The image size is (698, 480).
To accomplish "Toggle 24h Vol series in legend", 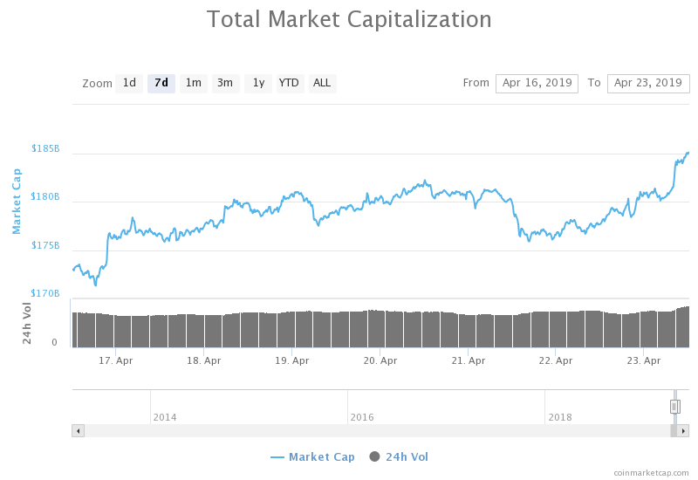I will click(399, 456).
